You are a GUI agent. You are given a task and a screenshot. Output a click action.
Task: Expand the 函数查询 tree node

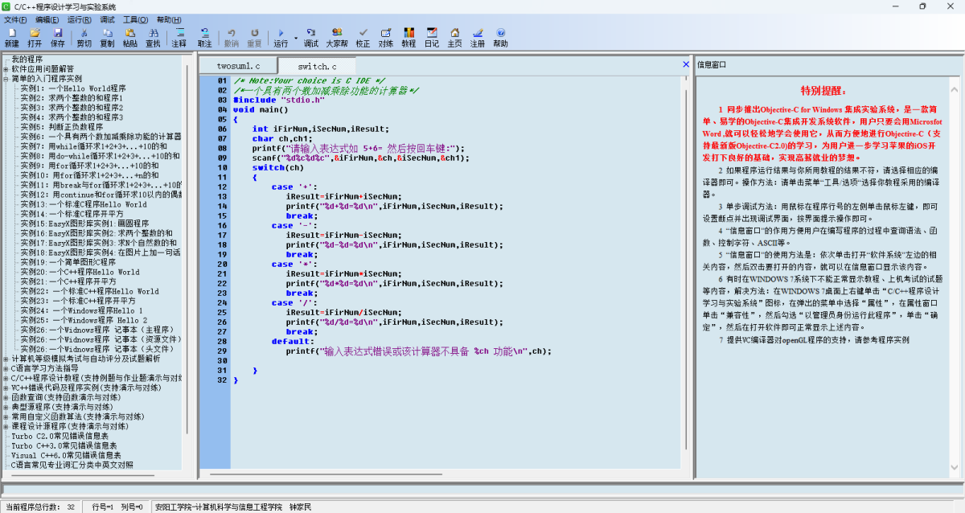pos(6,397)
